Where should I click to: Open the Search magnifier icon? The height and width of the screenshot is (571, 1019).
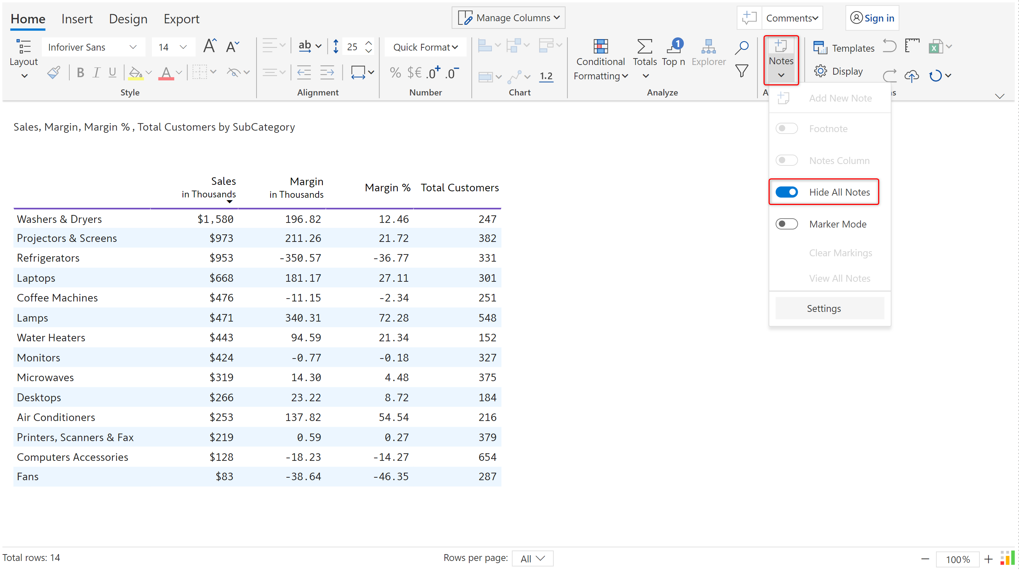741,47
